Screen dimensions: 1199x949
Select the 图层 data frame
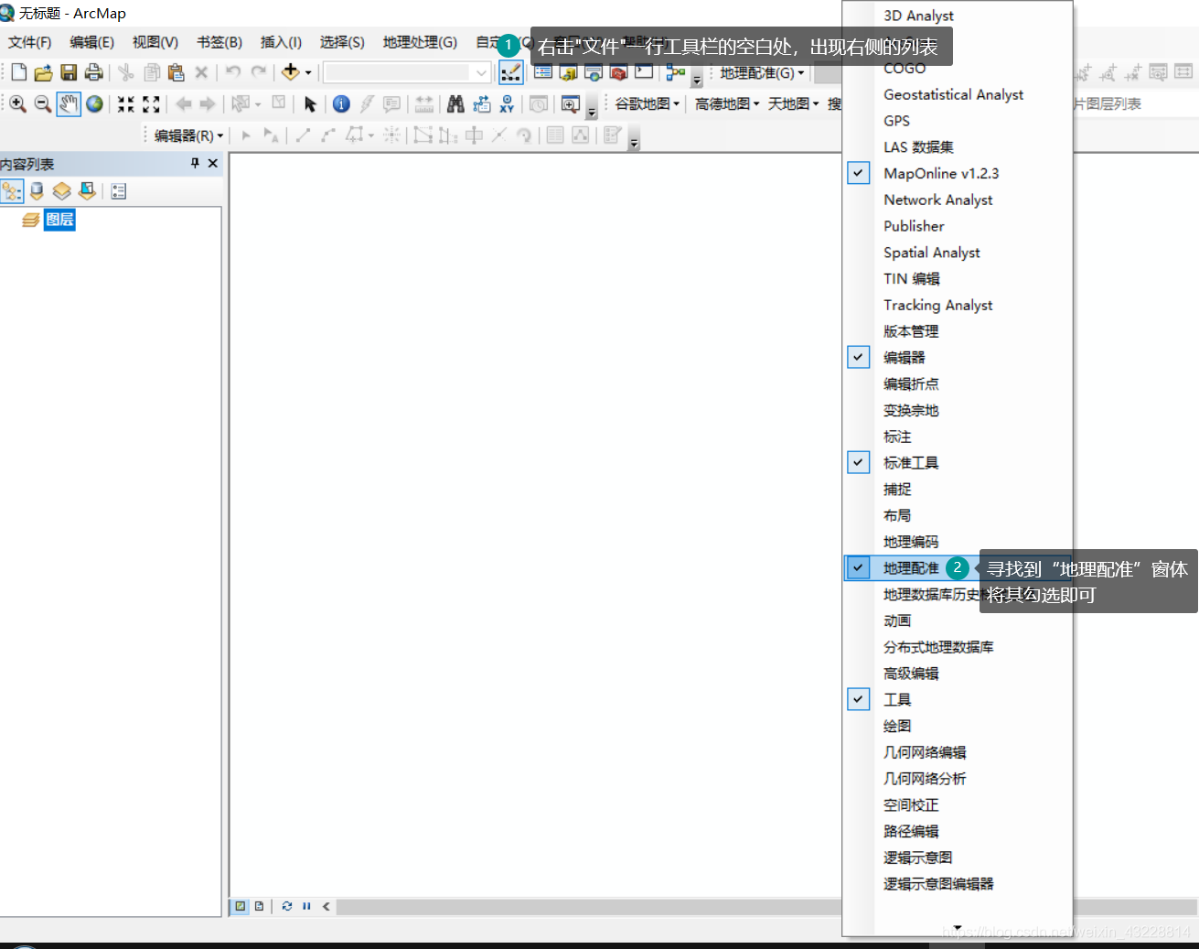(x=60, y=220)
